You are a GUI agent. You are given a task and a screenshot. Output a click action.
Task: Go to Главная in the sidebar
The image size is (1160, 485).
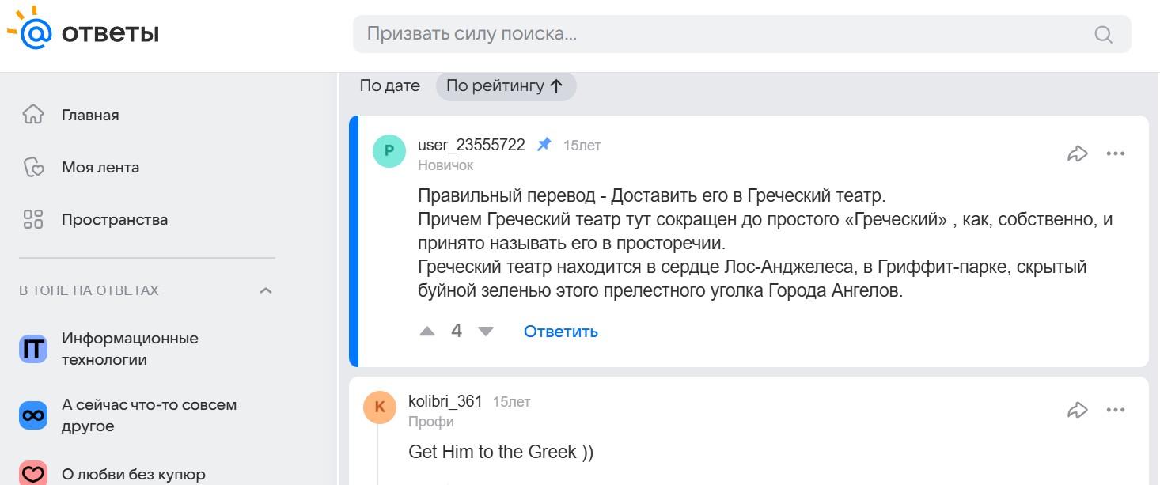[90, 116]
